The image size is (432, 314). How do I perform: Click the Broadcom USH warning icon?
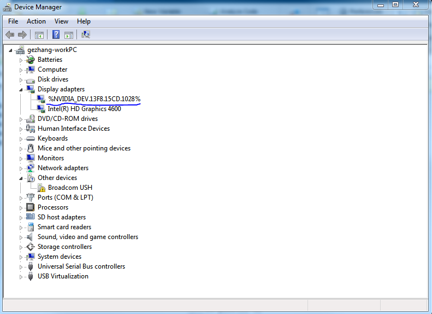point(42,188)
